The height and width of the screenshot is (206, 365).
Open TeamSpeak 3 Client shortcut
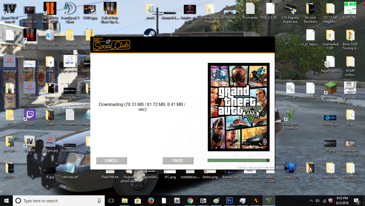[70, 13]
